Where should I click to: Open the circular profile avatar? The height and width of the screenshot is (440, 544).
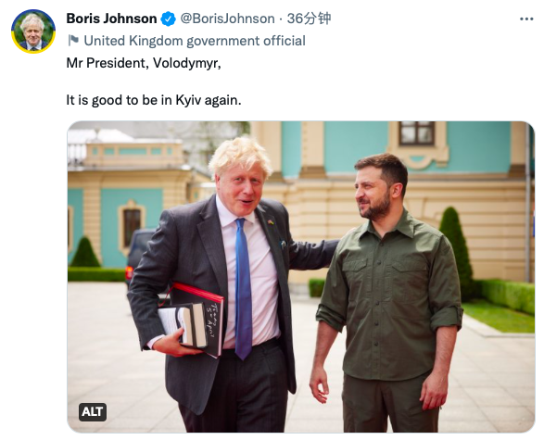point(33,31)
